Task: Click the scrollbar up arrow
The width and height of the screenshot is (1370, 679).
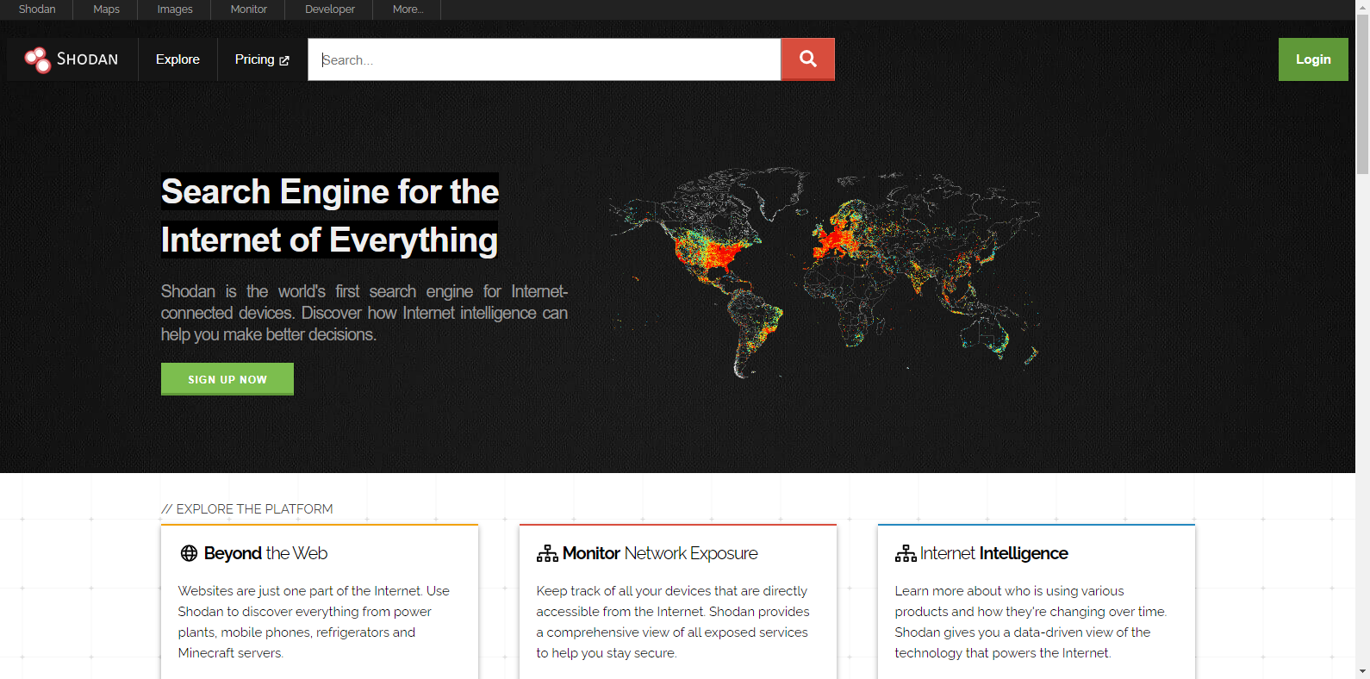Action: tap(1362, 6)
